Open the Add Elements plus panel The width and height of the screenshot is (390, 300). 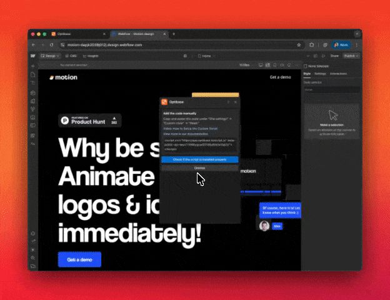(x=32, y=66)
